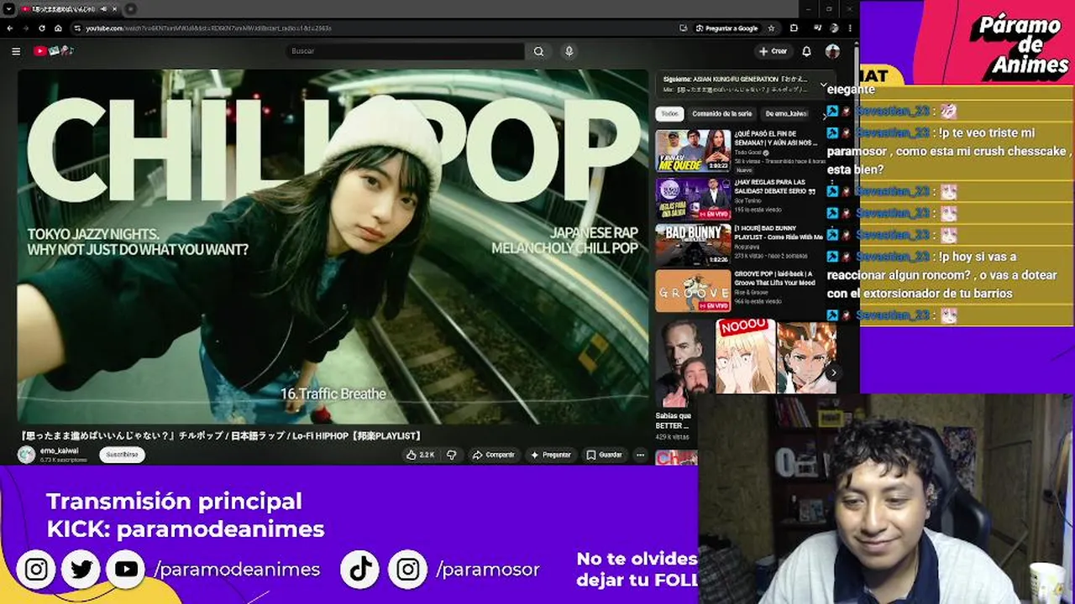Click the Twitter bird icon in overlay
Screen dimensions: 1075x604
click(x=81, y=570)
